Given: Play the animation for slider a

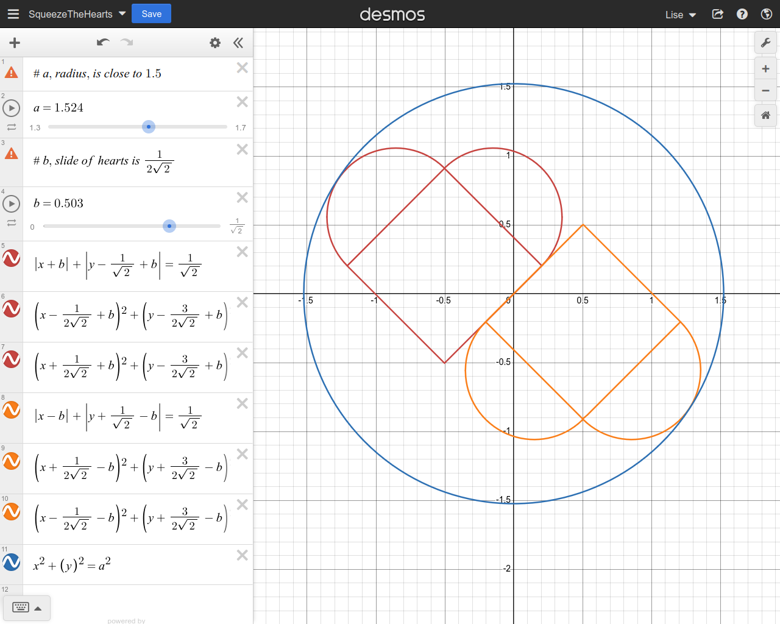Looking at the screenshot, I should (12, 108).
